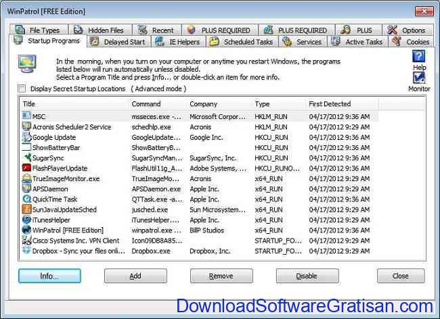Click the Monitor icon

(x=418, y=78)
